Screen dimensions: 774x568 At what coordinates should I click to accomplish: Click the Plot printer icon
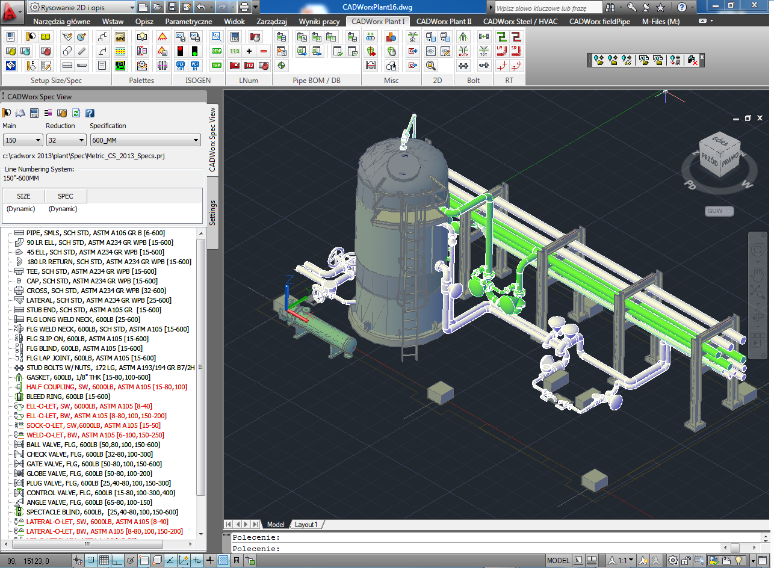pos(244,7)
